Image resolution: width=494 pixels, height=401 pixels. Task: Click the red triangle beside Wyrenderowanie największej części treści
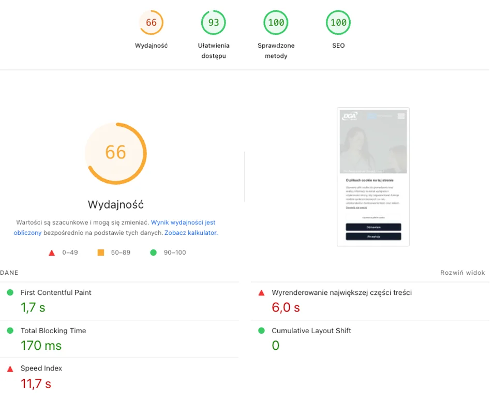coord(261,292)
